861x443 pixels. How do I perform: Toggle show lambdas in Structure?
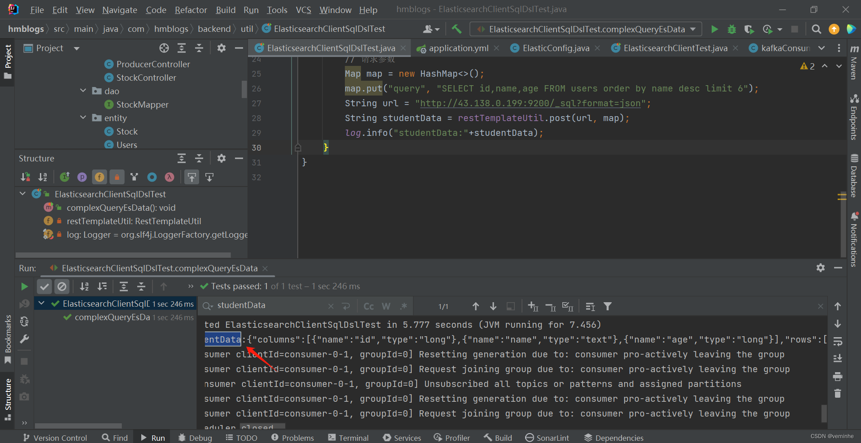point(170,177)
